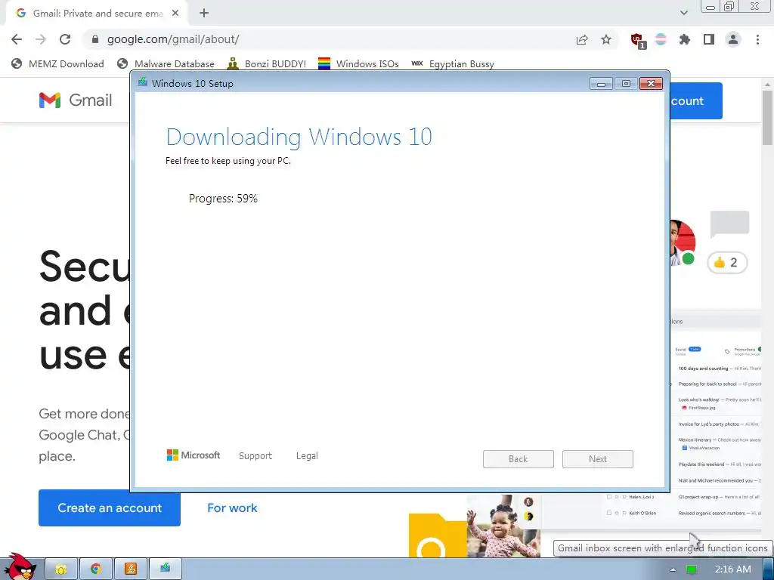Open the uBlock Origin extension icon

pos(638,41)
